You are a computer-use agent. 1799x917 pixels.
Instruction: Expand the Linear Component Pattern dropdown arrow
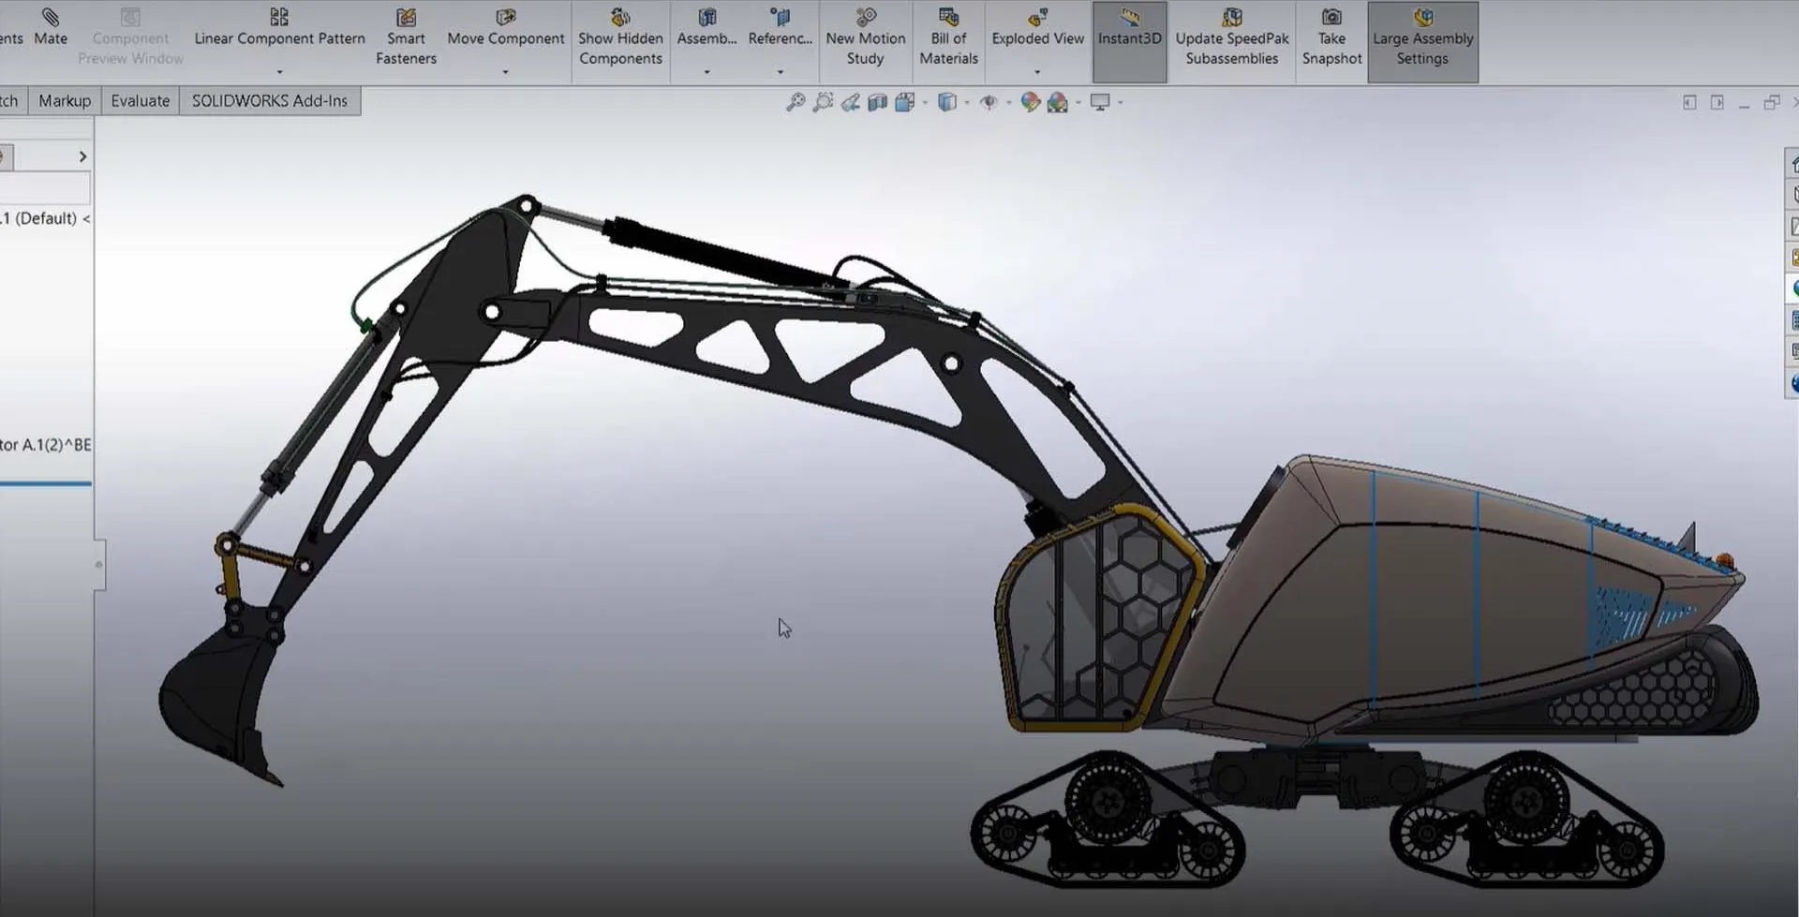pos(279,72)
